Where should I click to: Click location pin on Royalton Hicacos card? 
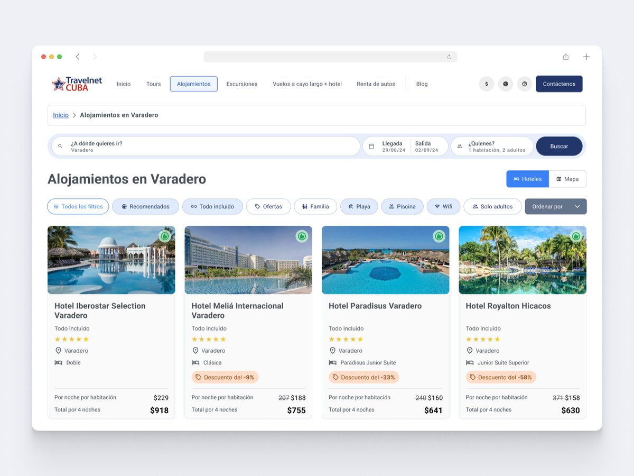pos(470,351)
